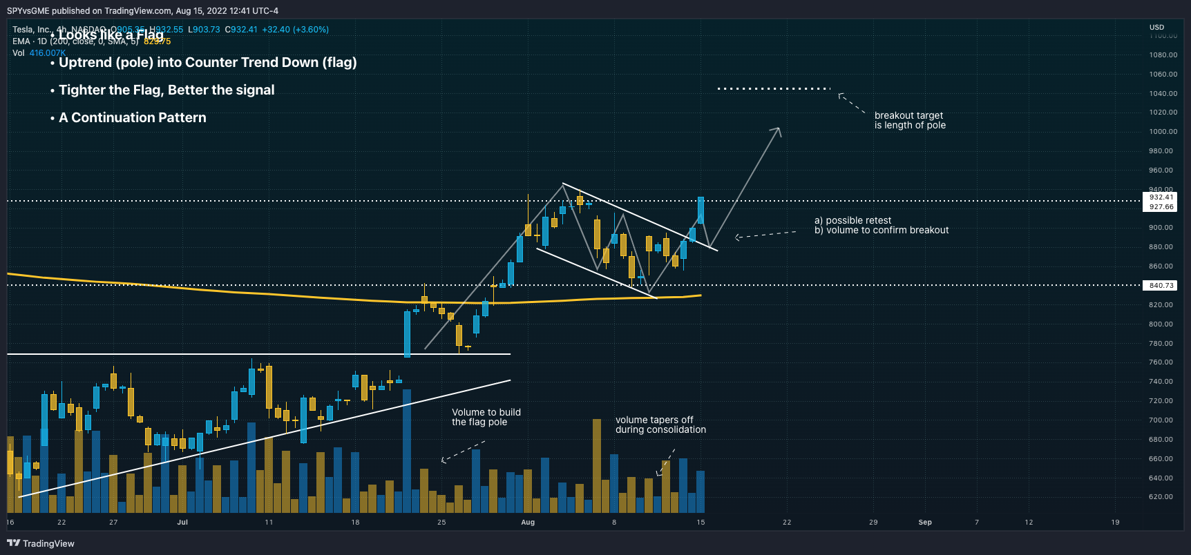Click the 1060.00 price axis label
Viewport: 1191px width, 555px height.
point(1163,74)
